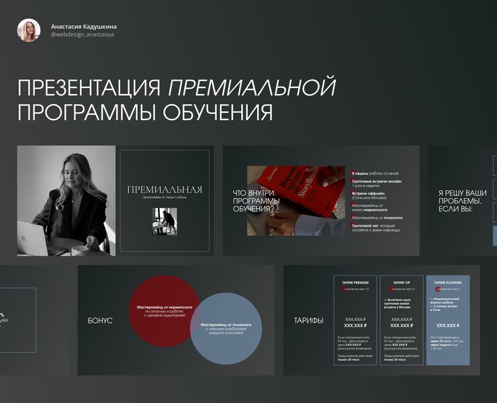497x403 pixels.
Task: Click VIP text about групповая живая встреча в Москве
Action: click(398, 304)
